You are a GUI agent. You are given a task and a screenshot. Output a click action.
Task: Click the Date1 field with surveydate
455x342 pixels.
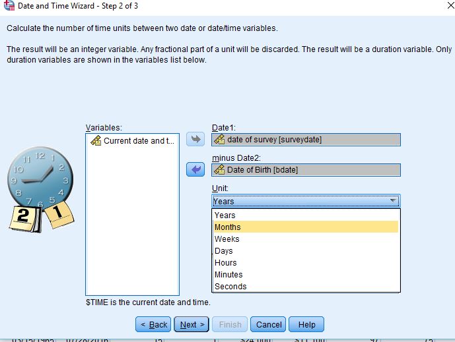coord(306,140)
